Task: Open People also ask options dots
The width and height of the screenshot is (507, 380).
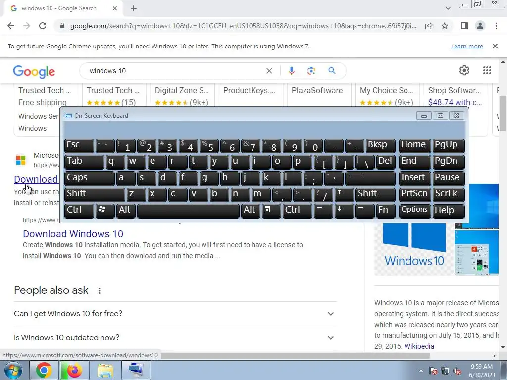Action: (x=99, y=291)
